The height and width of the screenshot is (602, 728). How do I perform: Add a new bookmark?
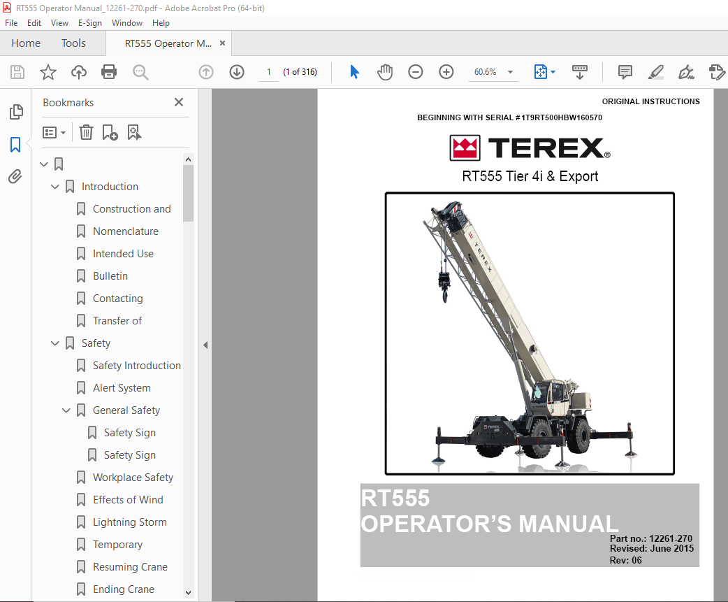pos(110,132)
